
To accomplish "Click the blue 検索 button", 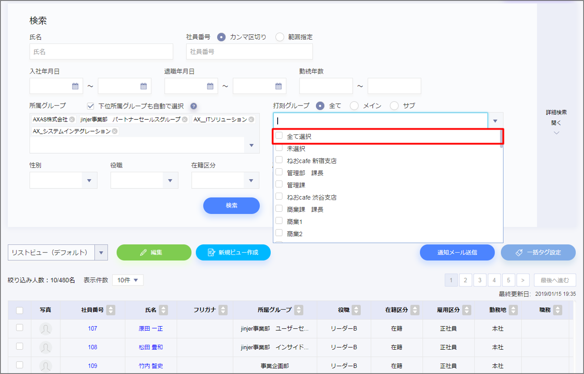I will tap(231, 206).
